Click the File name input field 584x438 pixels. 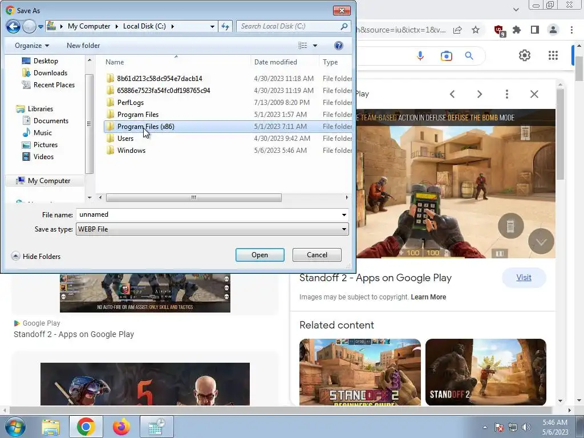click(x=208, y=214)
